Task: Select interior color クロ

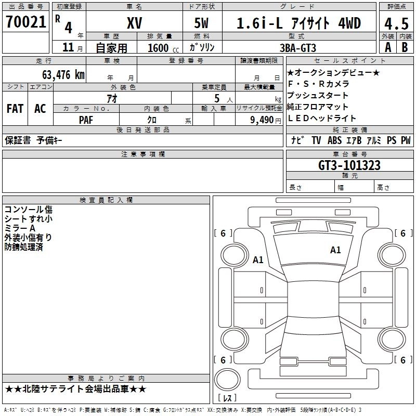Action: click(x=152, y=120)
